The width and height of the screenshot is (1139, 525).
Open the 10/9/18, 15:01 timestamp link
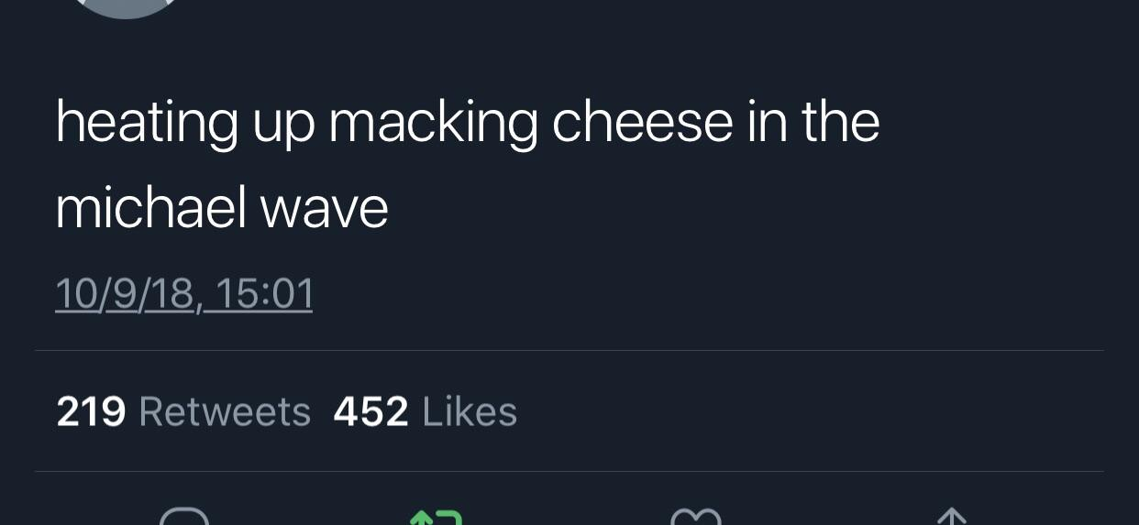[x=184, y=294]
